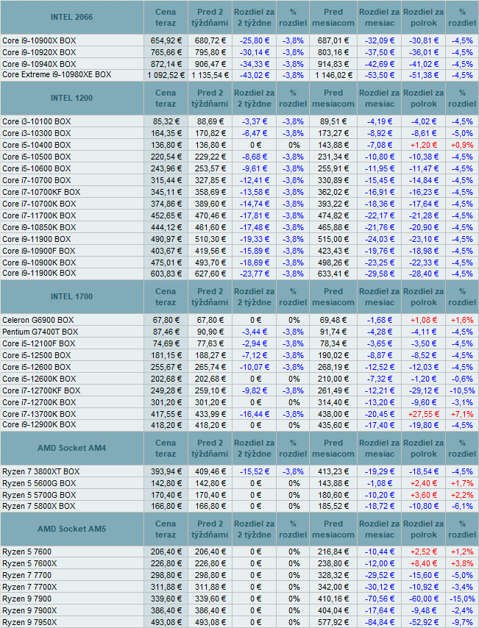Click the Core i7-12700K BOX row name

coord(39,402)
